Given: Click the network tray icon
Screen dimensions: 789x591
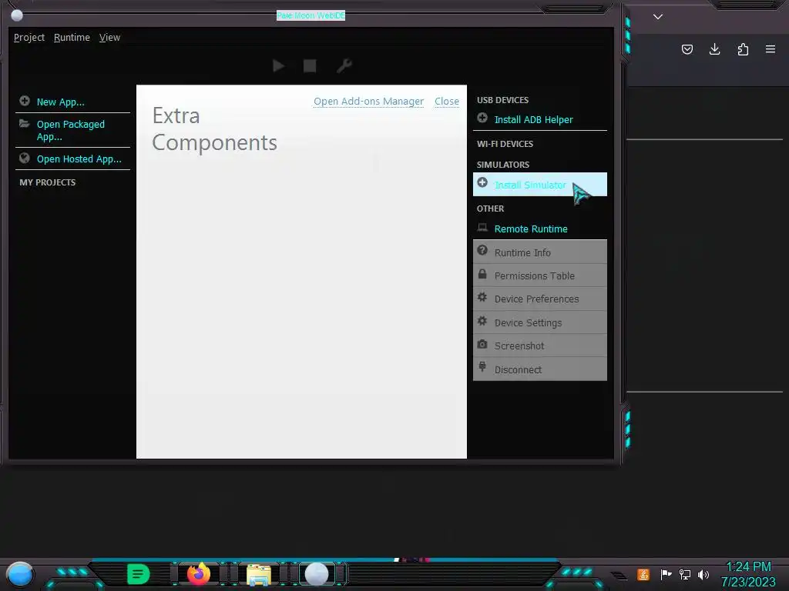Looking at the screenshot, I should pyautogui.click(x=685, y=574).
